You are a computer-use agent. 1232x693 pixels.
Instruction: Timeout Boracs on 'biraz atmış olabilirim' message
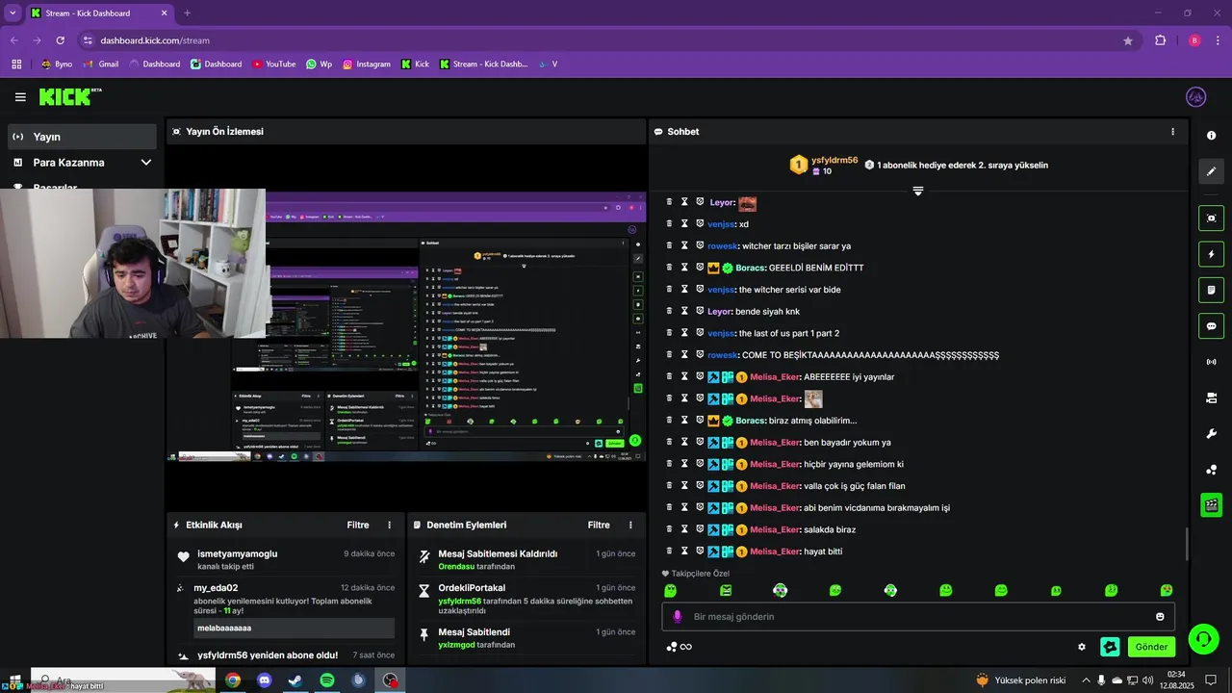point(684,421)
